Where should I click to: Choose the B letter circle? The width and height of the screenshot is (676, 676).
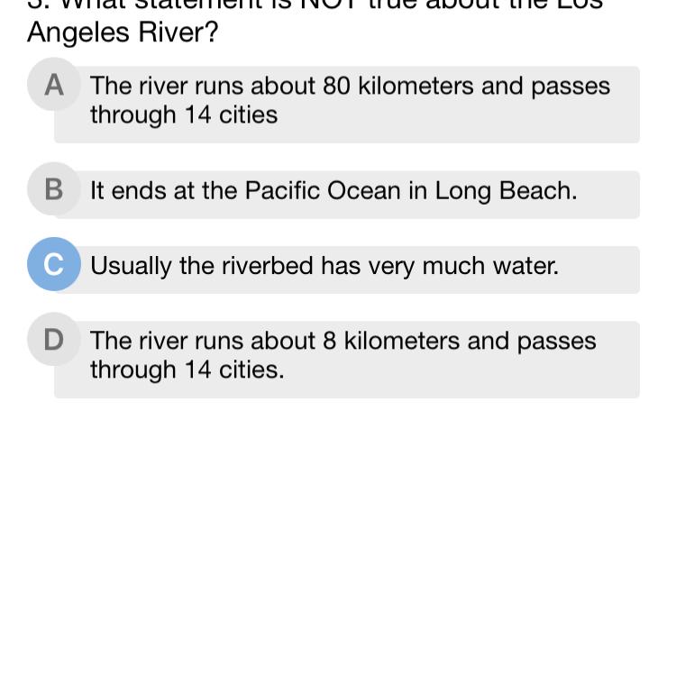click(x=54, y=189)
